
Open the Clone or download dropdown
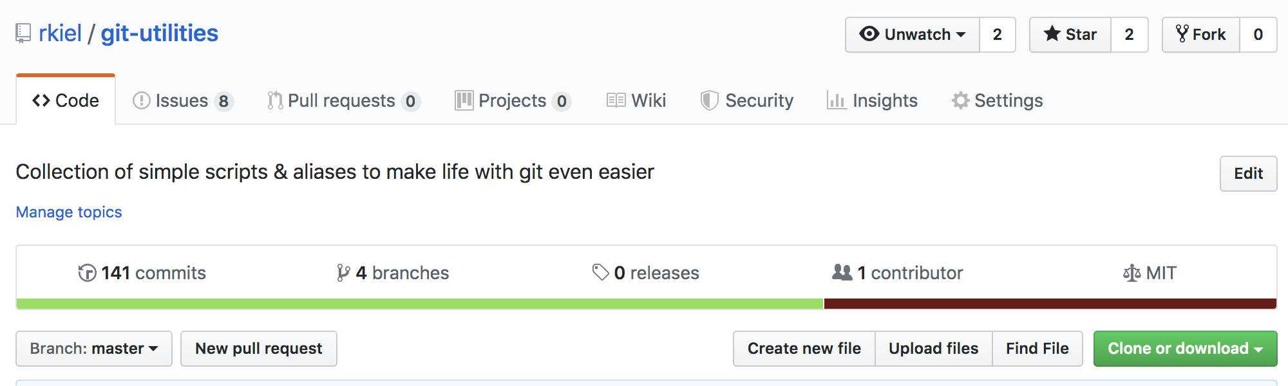click(1186, 349)
